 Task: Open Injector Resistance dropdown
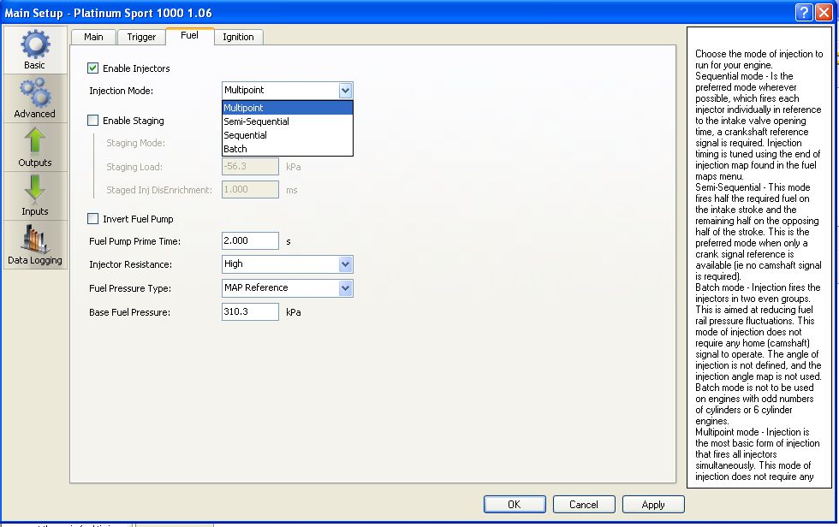tap(345, 264)
